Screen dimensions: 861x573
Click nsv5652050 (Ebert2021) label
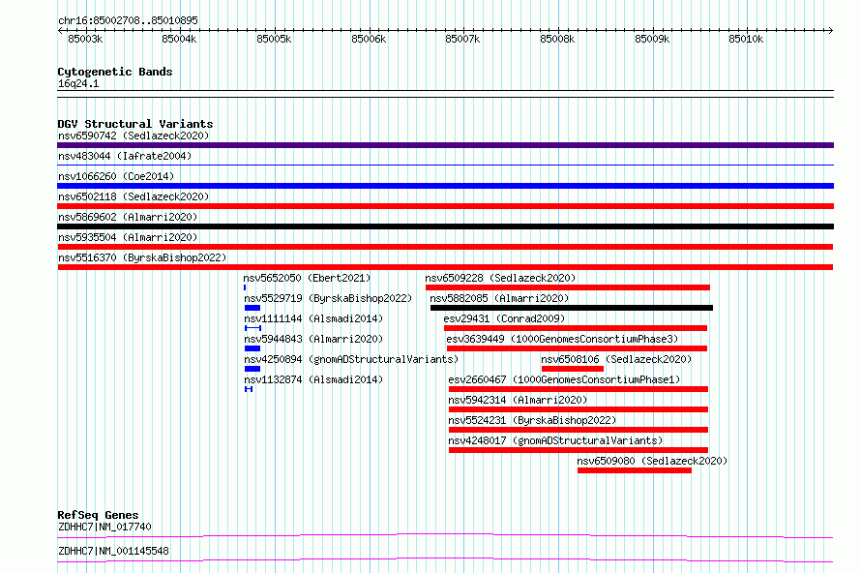click(307, 278)
